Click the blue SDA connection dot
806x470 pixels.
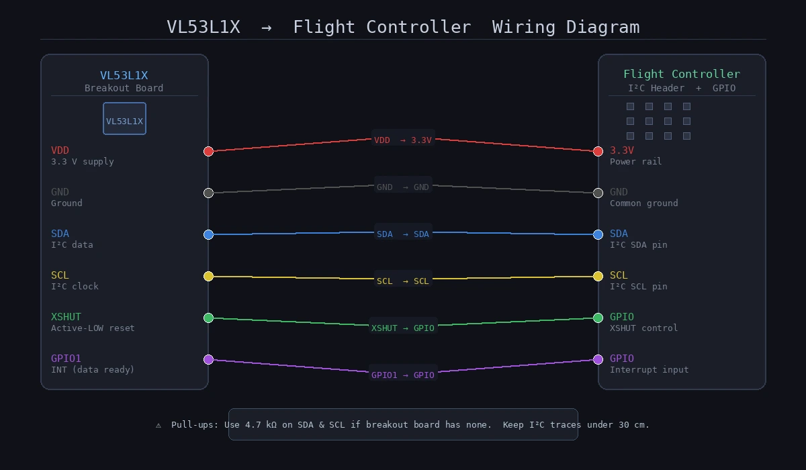click(x=208, y=234)
